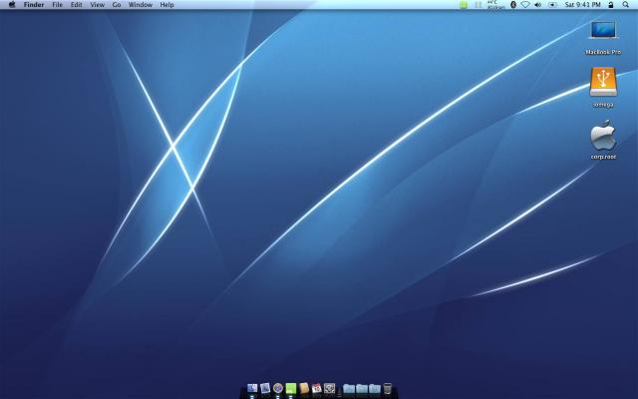Open Spotlight search magnifier
Image resolution: width=638 pixels, height=399 pixels.
[625, 5]
